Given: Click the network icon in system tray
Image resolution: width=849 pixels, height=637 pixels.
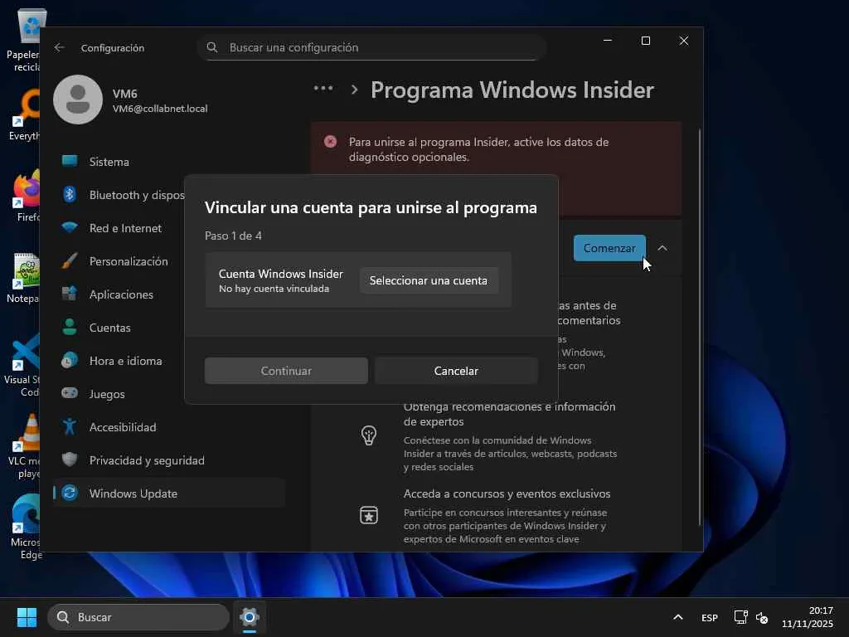Looking at the screenshot, I should 740,617.
